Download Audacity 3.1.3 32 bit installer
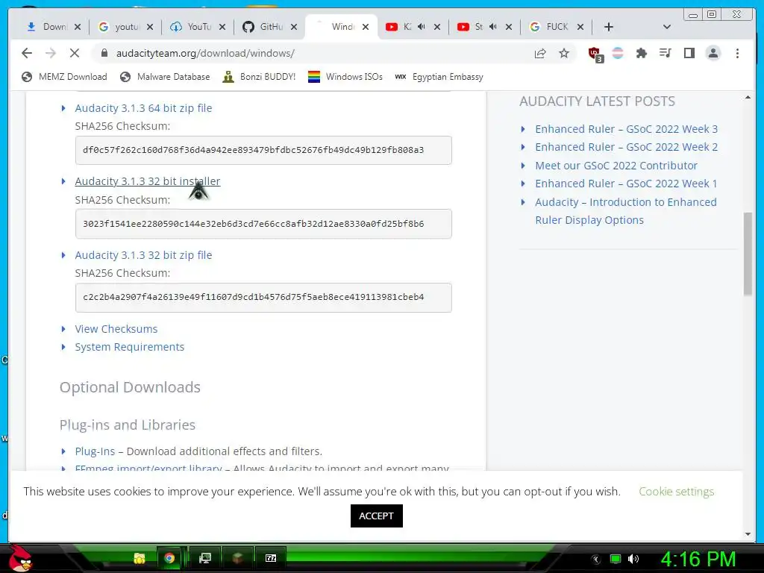The image size is (764, 573). coord(147,181)
